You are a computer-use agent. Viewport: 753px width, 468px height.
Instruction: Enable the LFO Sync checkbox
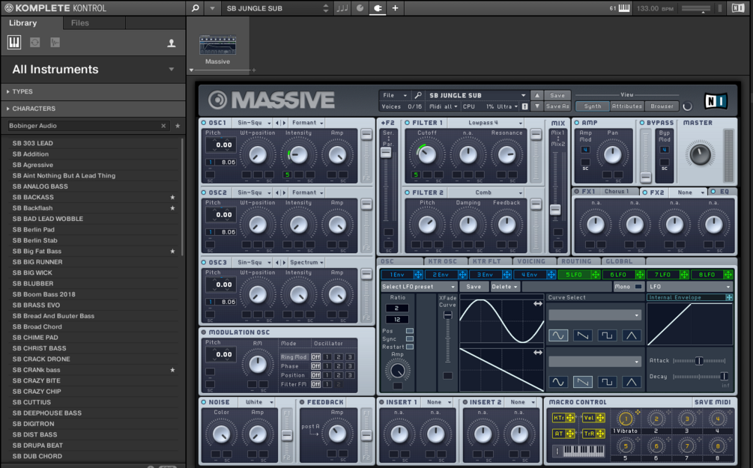tap(410, 339)
